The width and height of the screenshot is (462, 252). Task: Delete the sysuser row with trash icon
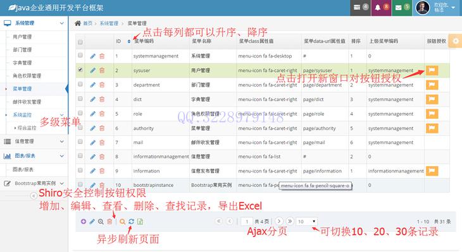(x=102, y=70)
